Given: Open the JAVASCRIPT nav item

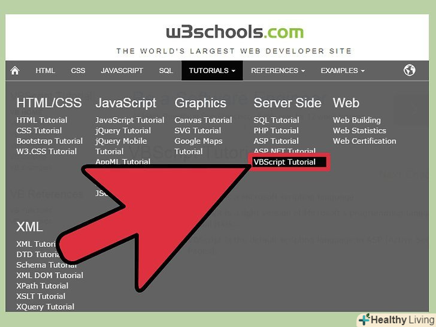Looking at the screenshot, I should point(122,71).
